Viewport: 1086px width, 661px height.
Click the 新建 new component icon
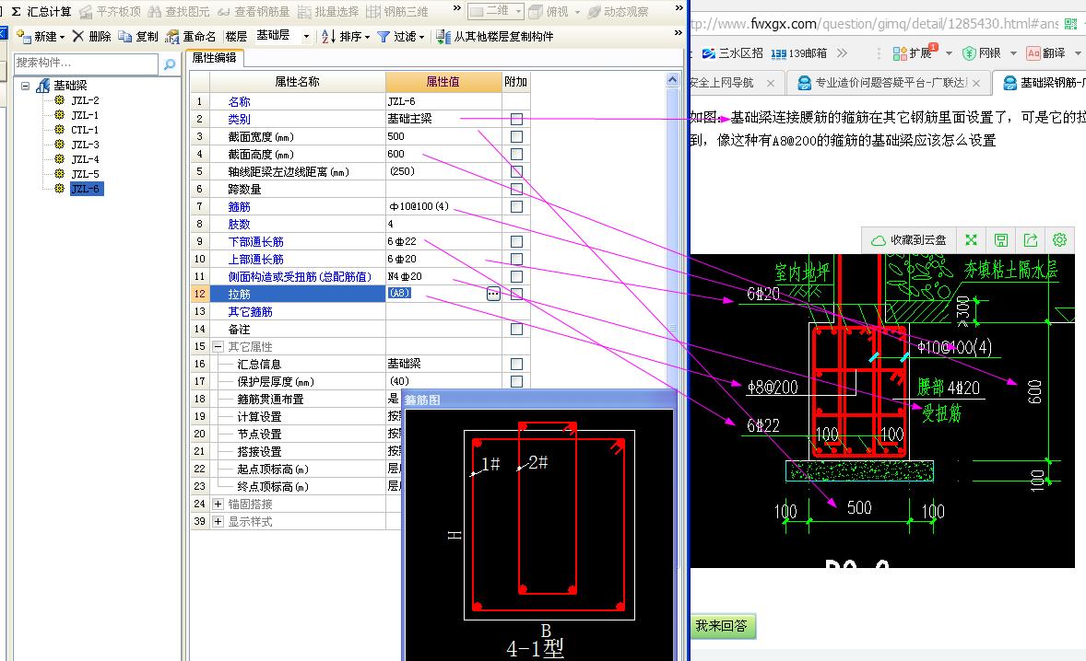(24, 36)
